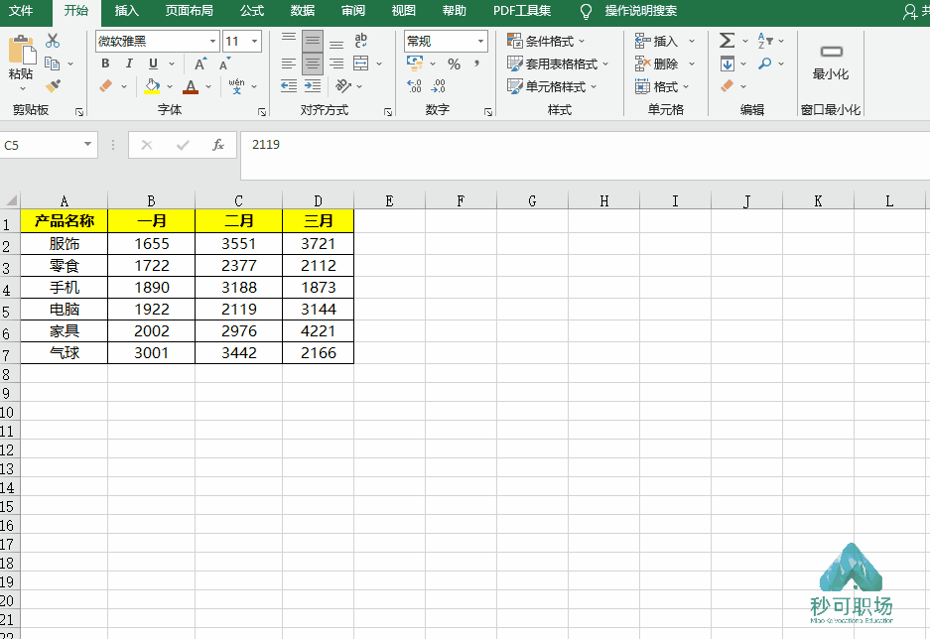Open the 文件 tab
Image resolution: width=930 pixels, height=639 pixels.
[21, 11]
